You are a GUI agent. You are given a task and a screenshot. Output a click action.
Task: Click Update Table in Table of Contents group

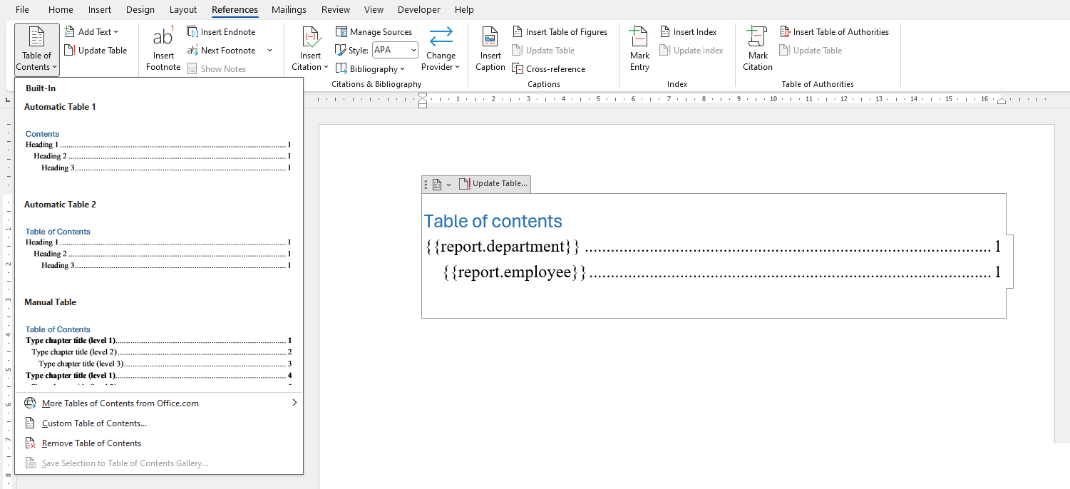(96, 51)
